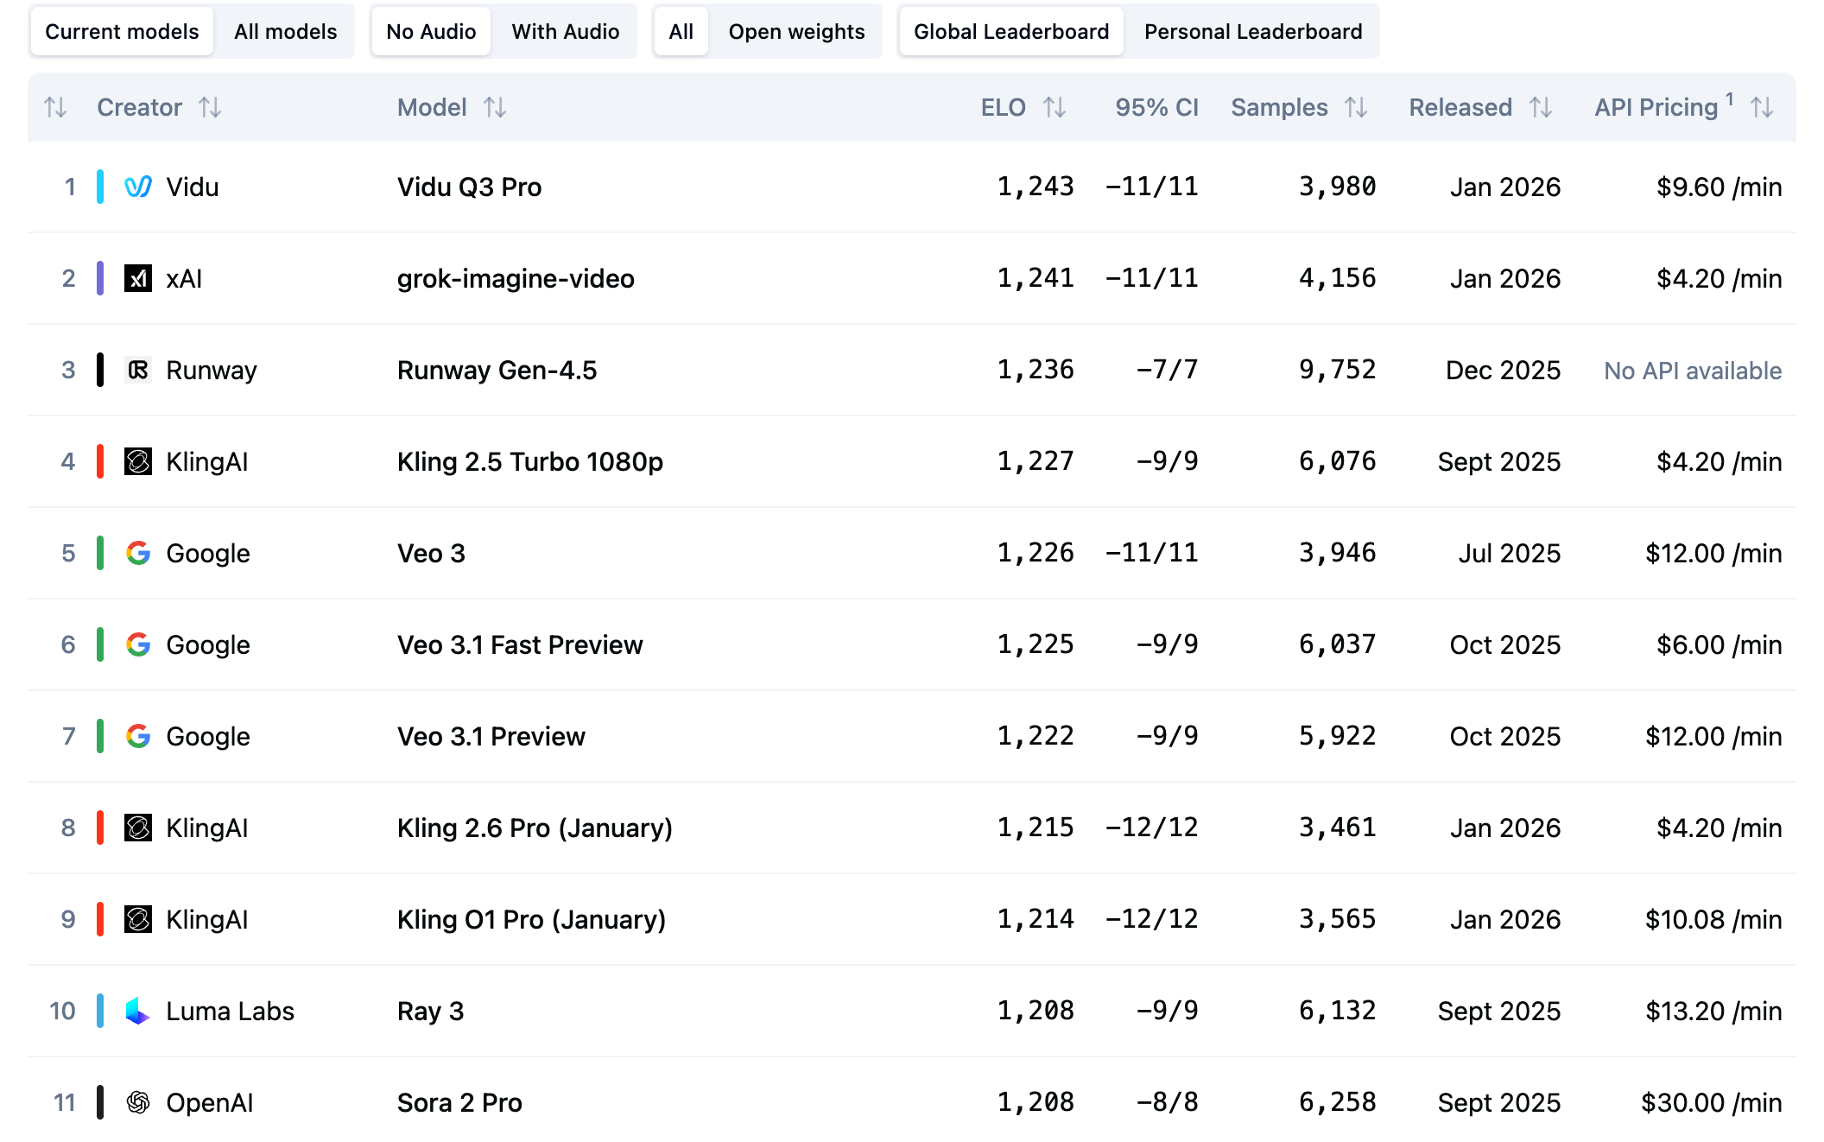Open the Personal Leaderboard tab
The height and width of the screenshot is (1142, 1824).
[x=1252, y=32]
